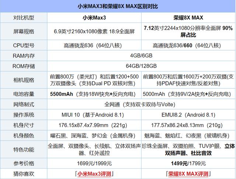Screen dimensions: 236x179
Task: Click the features cell mentioning 红外遥控
Action: pos(94,149)
